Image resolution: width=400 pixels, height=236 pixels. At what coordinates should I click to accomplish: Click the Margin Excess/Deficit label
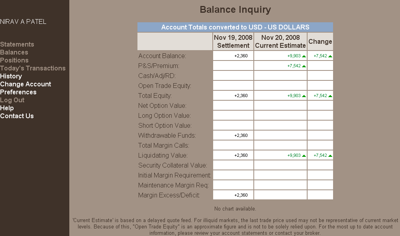169,195
